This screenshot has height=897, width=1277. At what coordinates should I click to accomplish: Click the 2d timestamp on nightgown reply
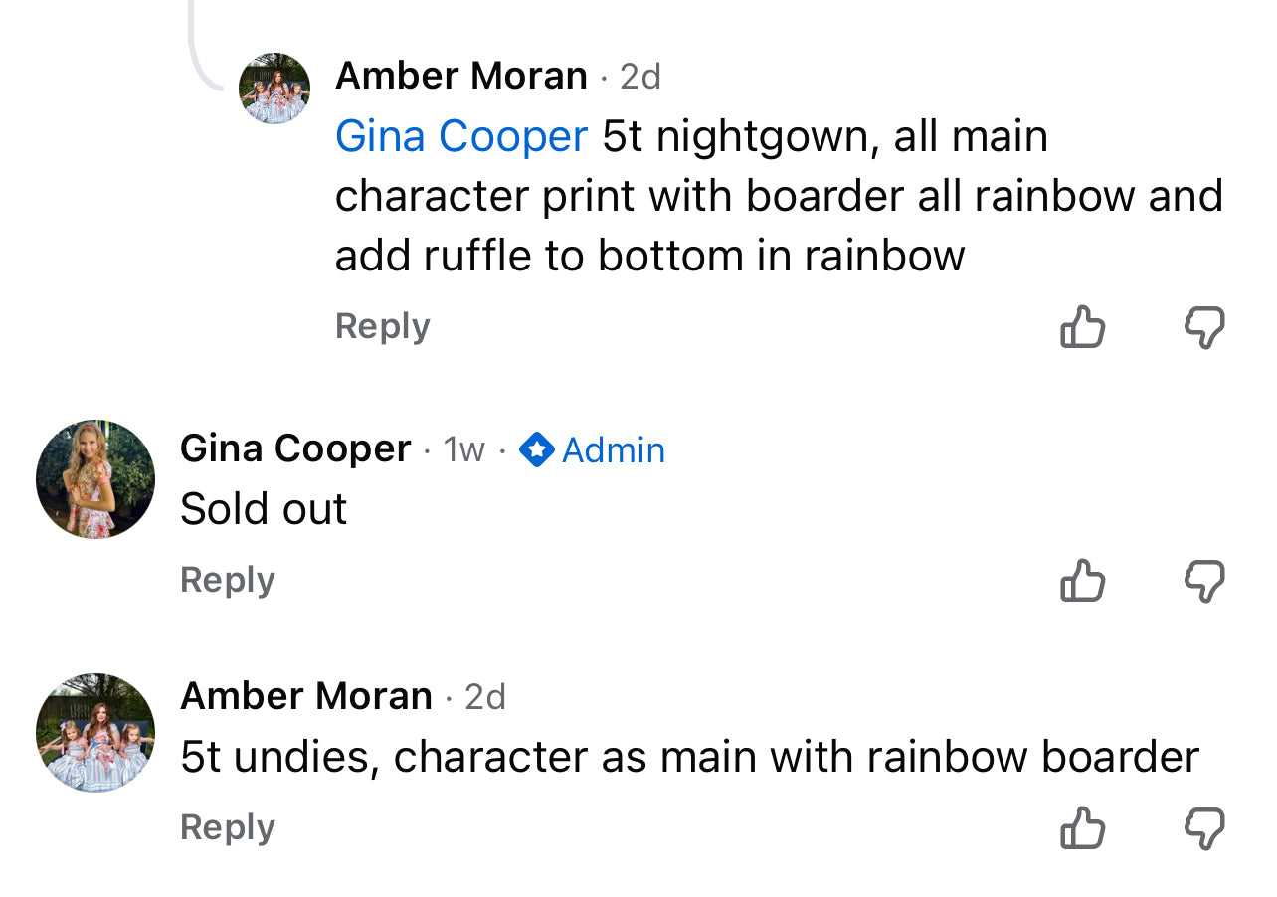point(640,77)
